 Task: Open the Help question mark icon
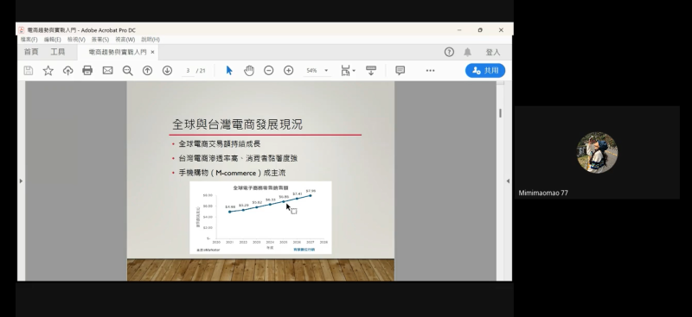pyautogui.click(x=449, y=52)
